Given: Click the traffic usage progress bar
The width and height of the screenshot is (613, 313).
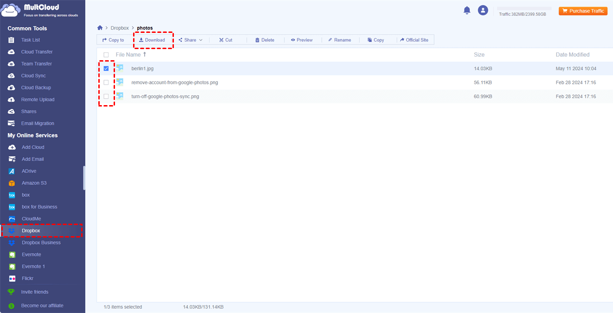Looking at the screenshot, I should click(524, 8).
